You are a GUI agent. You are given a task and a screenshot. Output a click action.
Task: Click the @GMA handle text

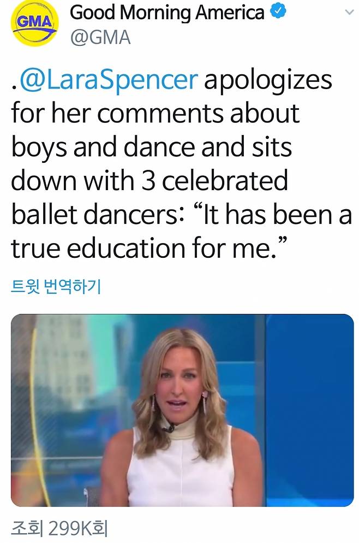[x=101, y=38]
